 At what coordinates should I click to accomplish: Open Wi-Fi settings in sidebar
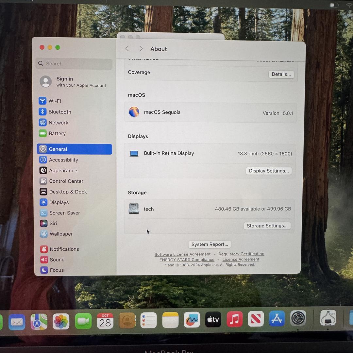(x=50, y=101)
